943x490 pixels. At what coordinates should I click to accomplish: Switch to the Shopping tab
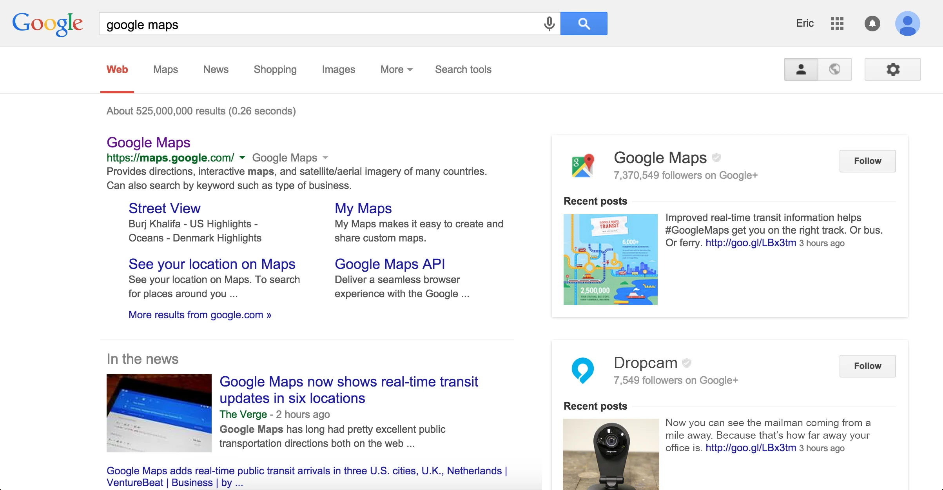click(275, 69)
